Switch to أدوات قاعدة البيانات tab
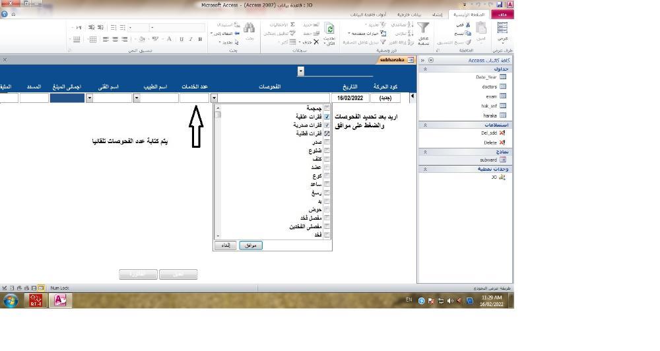This screenshot has height=351, width=660. (x=369, y=15)
